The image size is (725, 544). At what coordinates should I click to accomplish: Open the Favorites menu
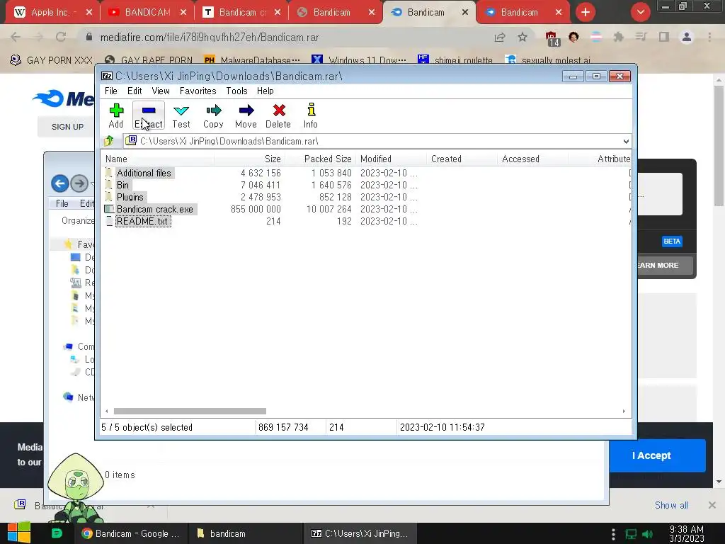click(198, 91)
